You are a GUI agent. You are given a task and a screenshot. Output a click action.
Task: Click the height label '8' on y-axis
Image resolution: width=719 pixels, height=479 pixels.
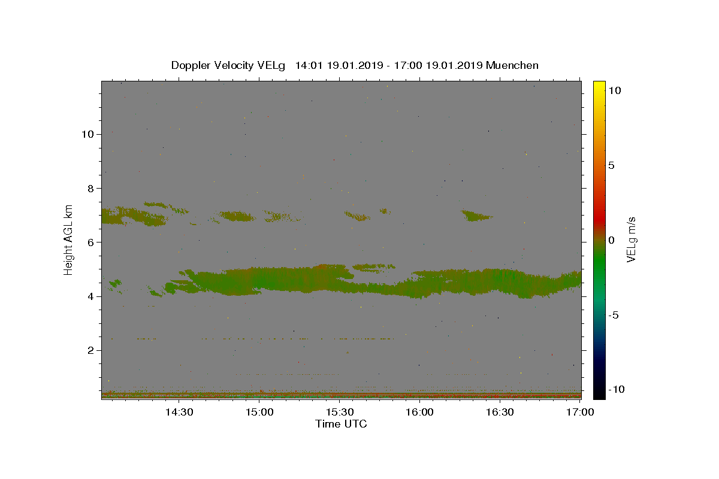(91, 188)
